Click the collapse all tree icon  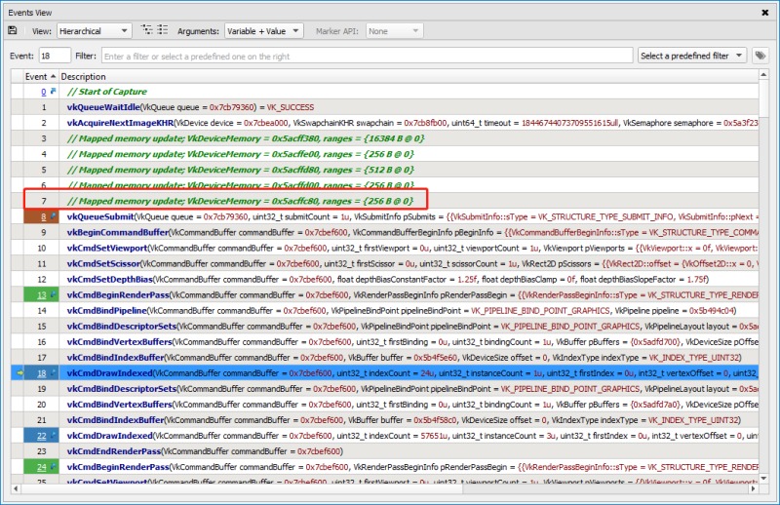[163, 30]
